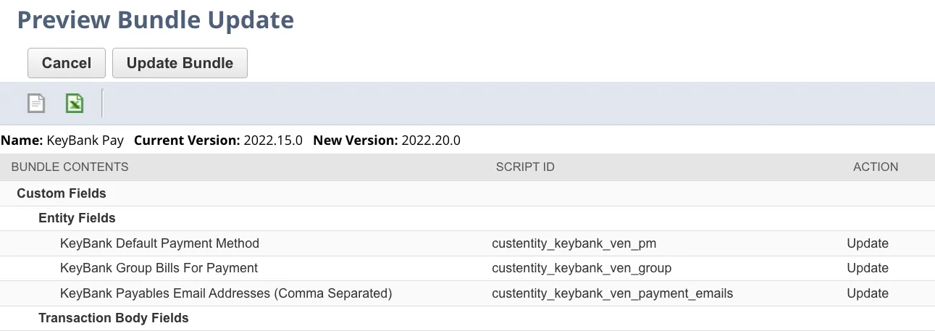Select the Bundle Contents column header
Screen dimensions: 935x331
(70, 167)
